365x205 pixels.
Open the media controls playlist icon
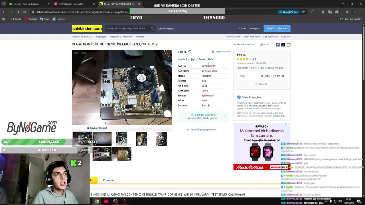pos(347,12)
